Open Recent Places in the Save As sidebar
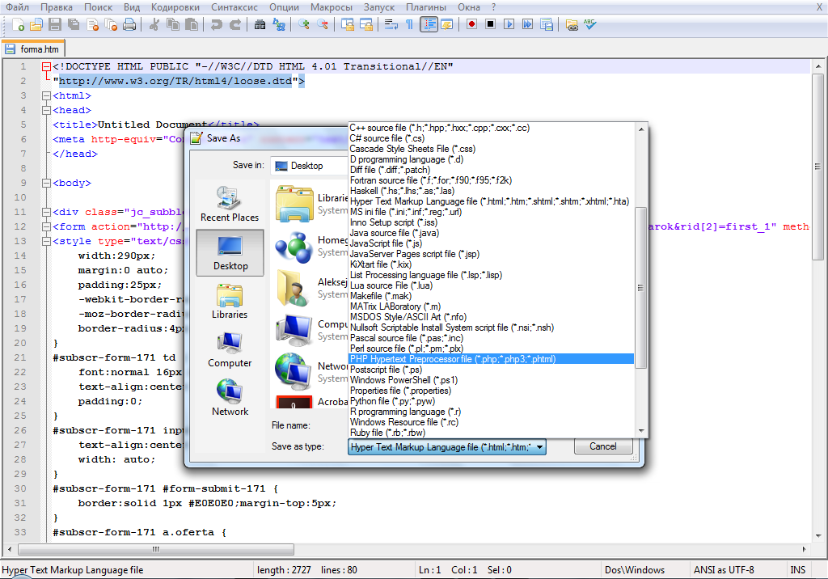The height and width of the screenshot is (579, 828). [x=230, y=204]
